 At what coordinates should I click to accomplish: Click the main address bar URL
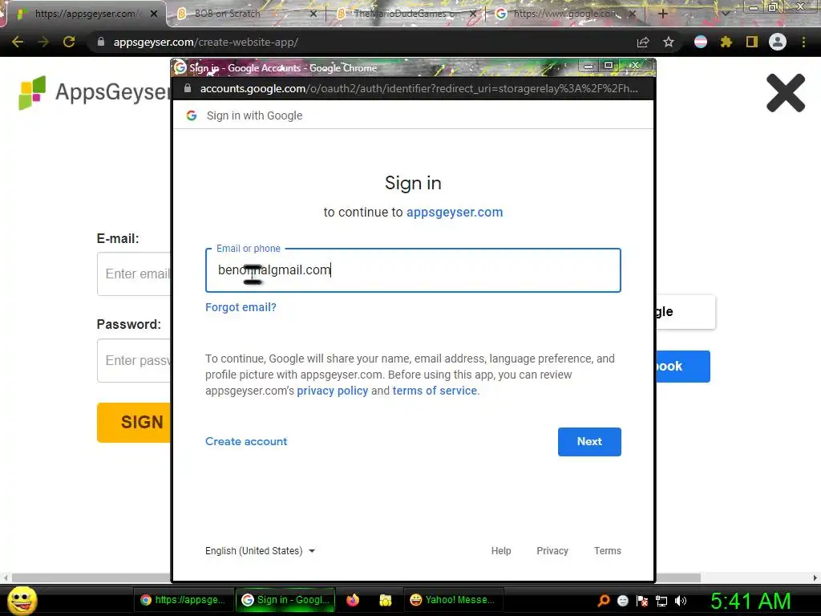206,42
